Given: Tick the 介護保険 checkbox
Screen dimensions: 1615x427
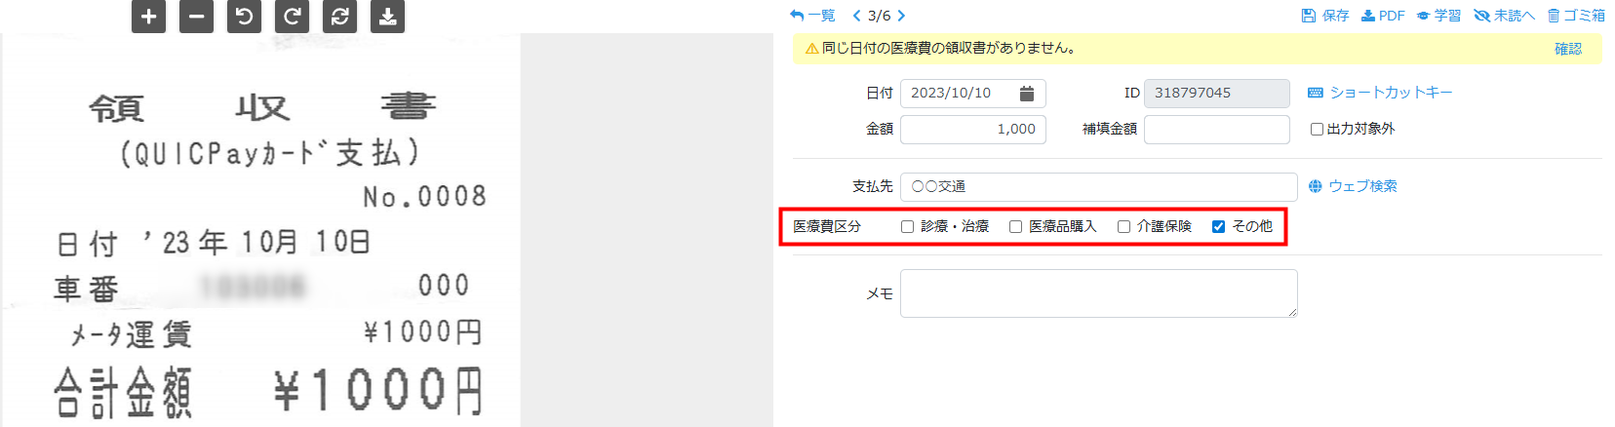Looking at the screenshot, I should pos(1123,227).
